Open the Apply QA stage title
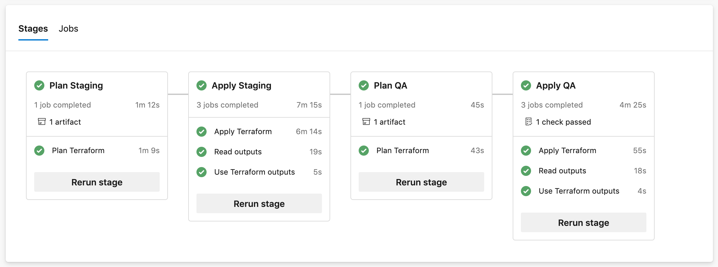Viewport: 718px width, 267px height. pyautogui.click(x=556, y=86)
